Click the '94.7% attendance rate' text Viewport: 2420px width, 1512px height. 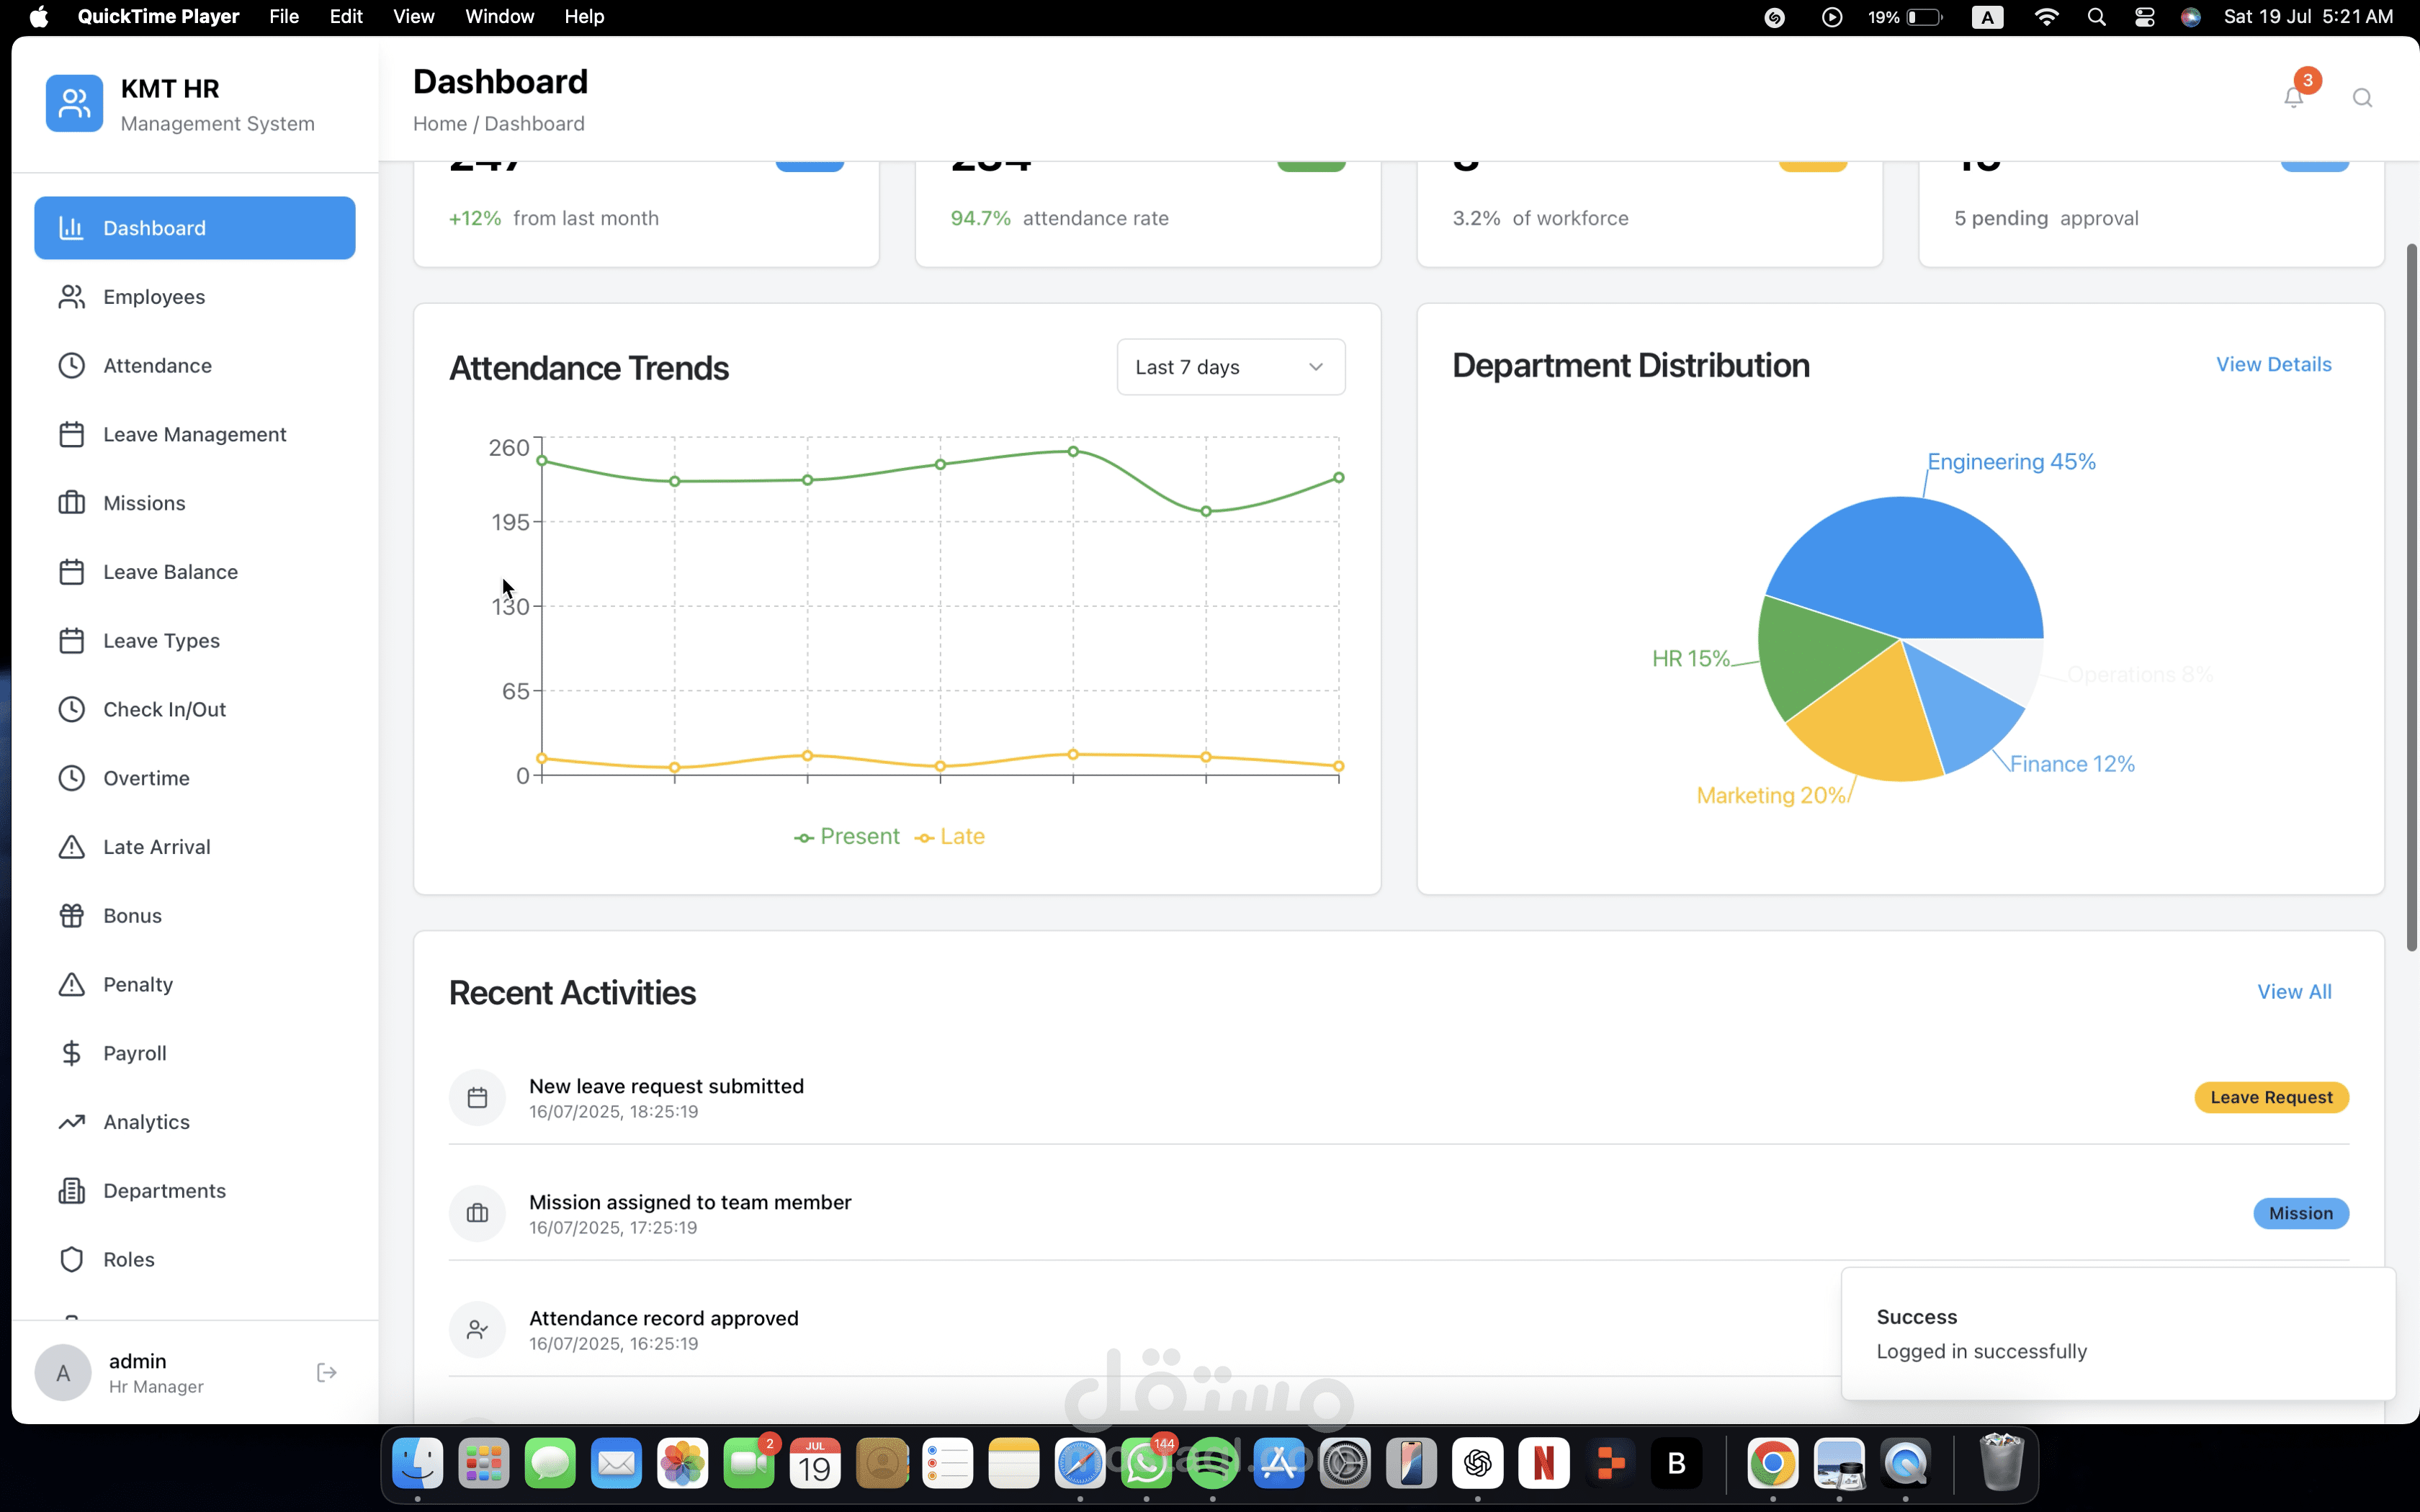pyautogui.click(x=1059, y=218)
